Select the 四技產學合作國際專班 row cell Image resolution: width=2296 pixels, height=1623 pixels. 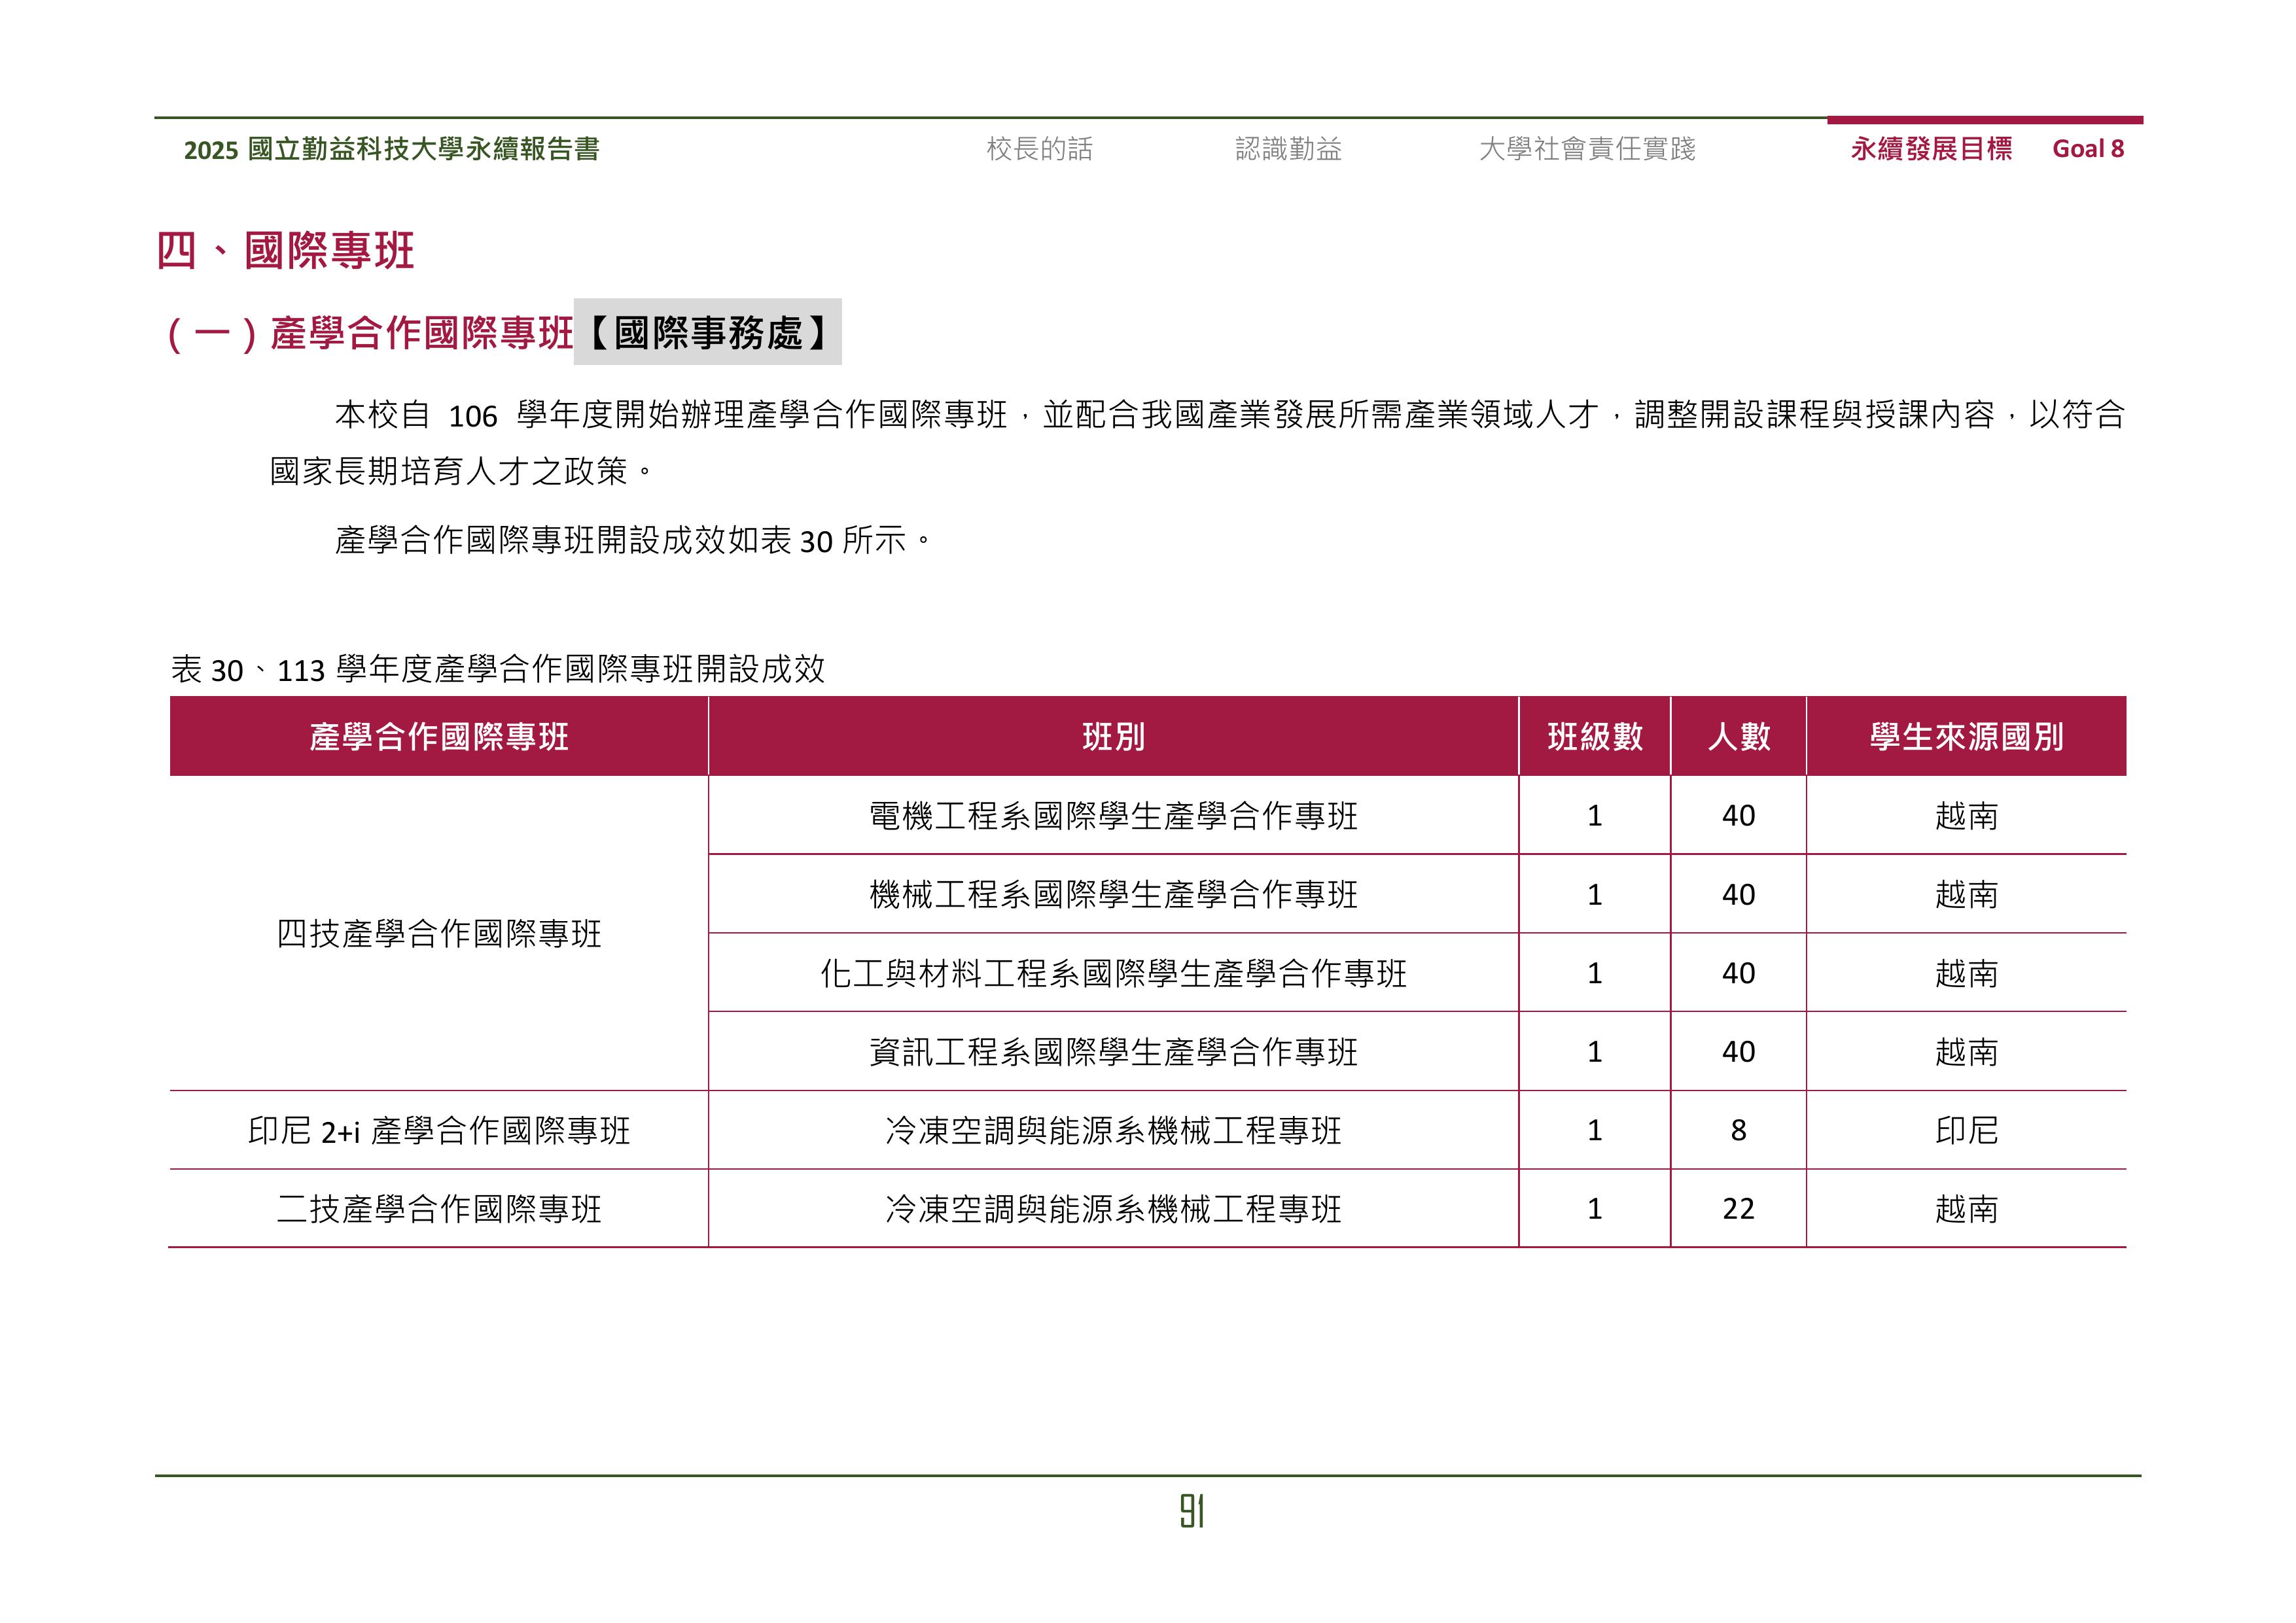pos(438,934)
